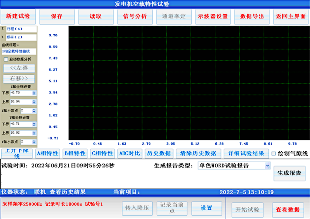
Task: Shift the curve with <<左移 button
Action: pos(19,68)
